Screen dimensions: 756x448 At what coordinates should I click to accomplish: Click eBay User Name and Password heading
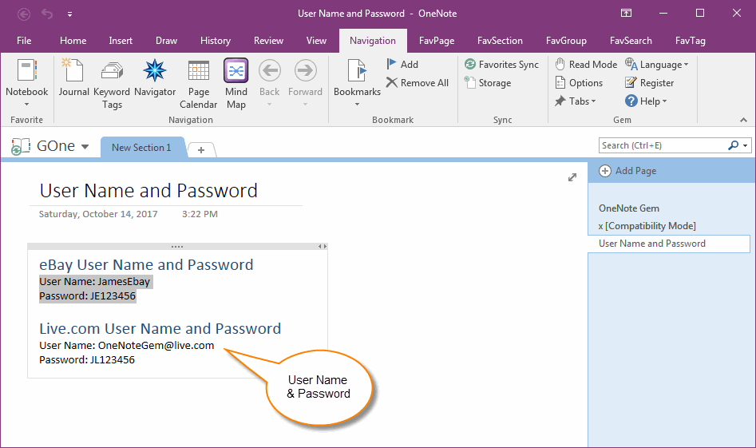[146, 264]
